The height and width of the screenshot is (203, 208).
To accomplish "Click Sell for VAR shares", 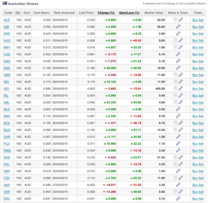I will (201, 185).
